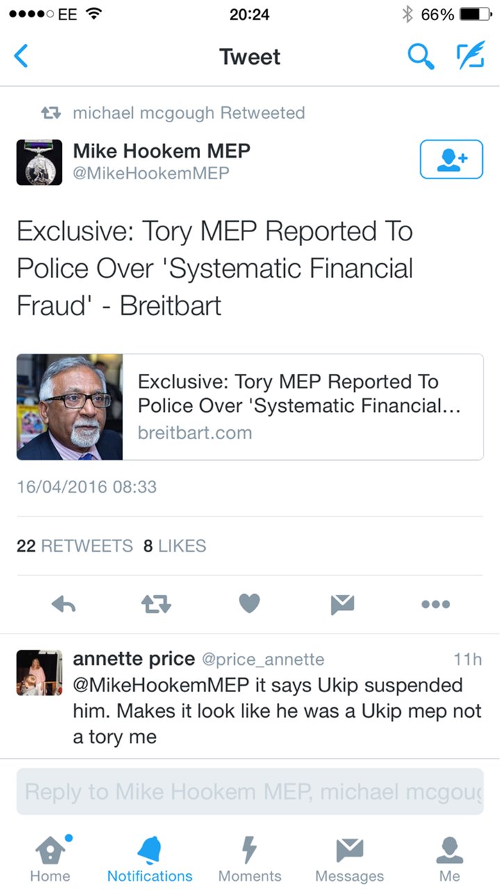Screen dimensions: 503x890
Task: Tap the reply text input field
Action: 250,791
